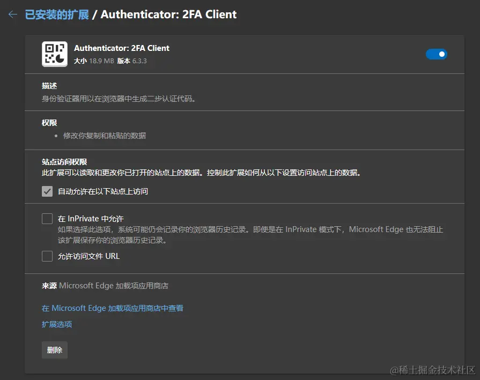The width and height of the screenshot is (480, 380).
Task: Click the 站点访问权限 heading
Action: (64, 162)
